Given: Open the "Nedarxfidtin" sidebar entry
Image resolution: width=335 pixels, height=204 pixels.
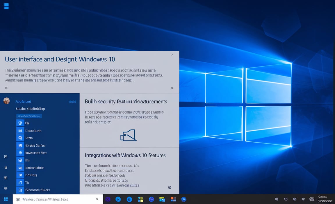Looking at the screenshot, I should [35, 168].
